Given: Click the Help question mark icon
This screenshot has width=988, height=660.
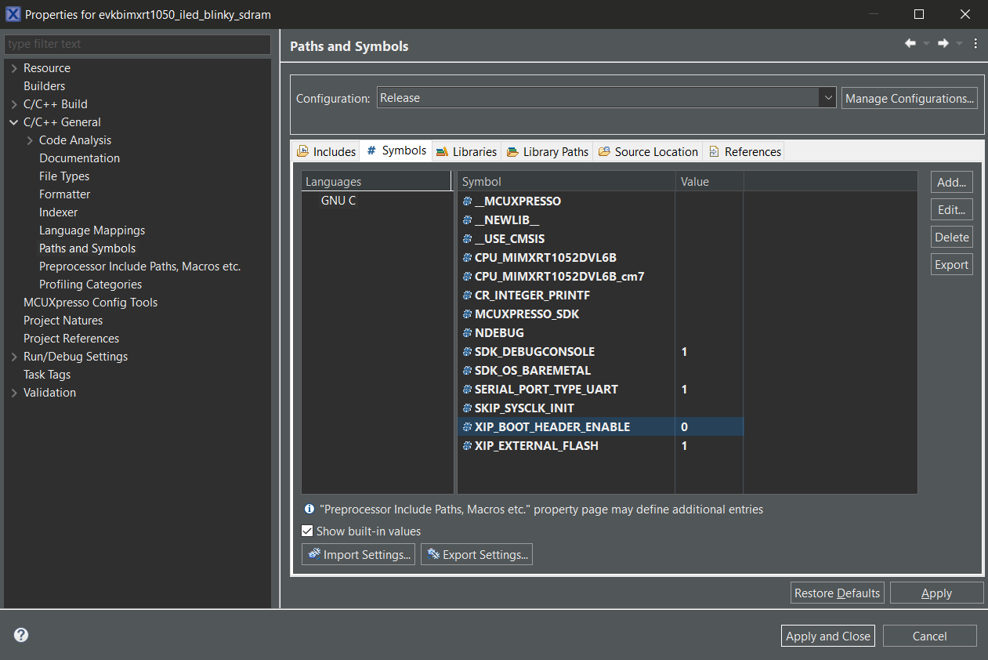Looking at the screenshot, I should pos(20,635).
